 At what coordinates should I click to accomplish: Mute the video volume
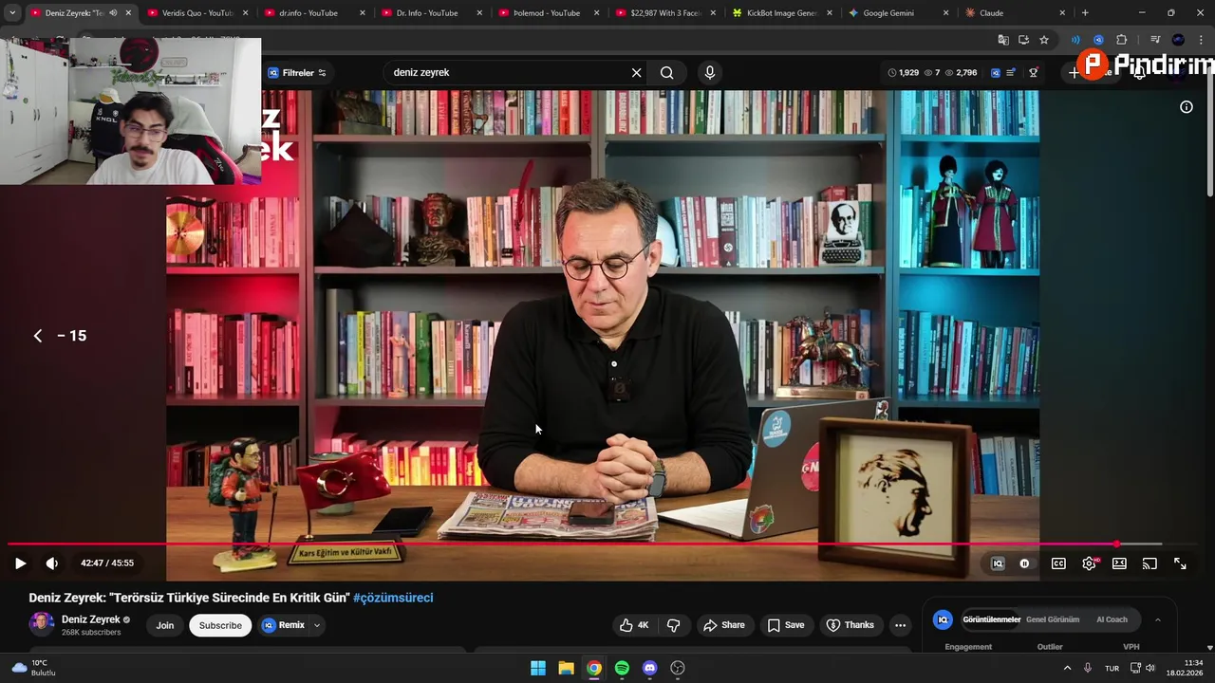coord(52,563)
